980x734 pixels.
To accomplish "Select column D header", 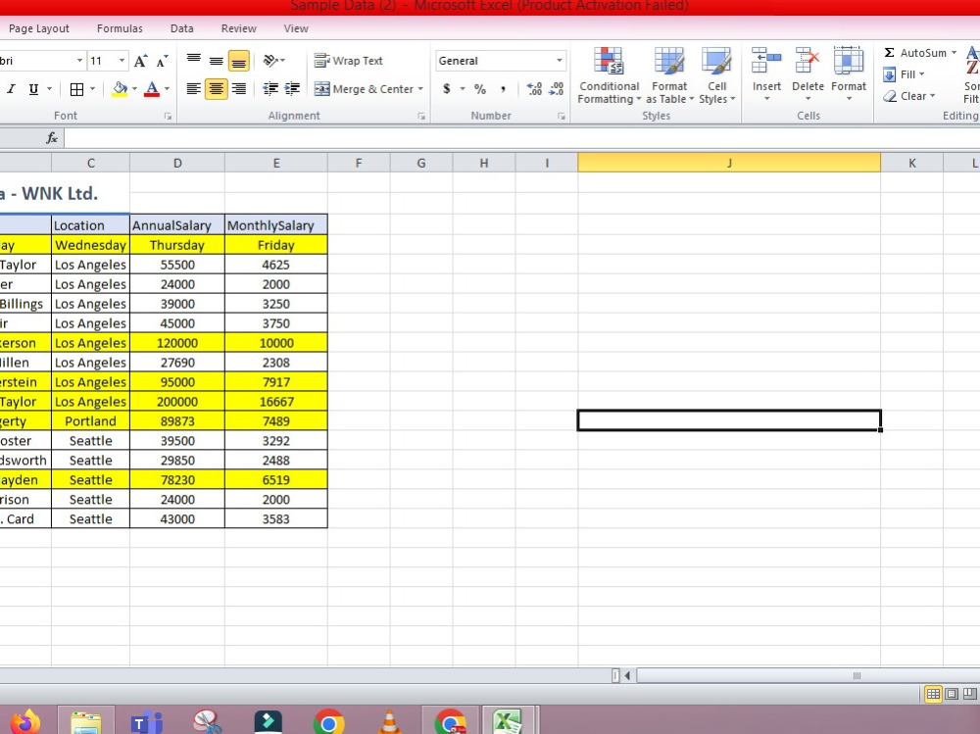I will pyautogui.click(x=177, y=163).
